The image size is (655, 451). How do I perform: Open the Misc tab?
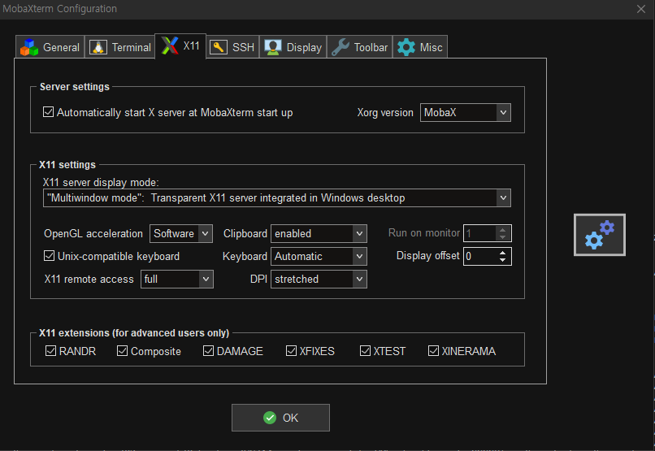420,47
